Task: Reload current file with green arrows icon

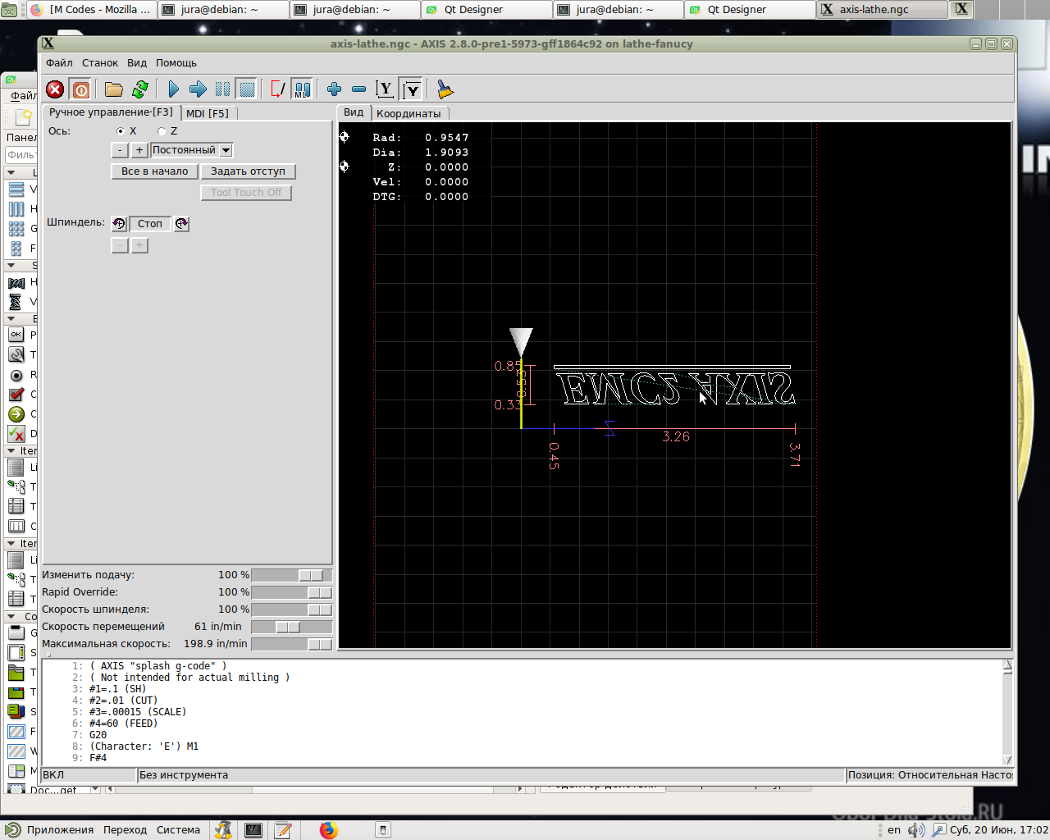Action: pyautogui.click(x=140, y=89)
